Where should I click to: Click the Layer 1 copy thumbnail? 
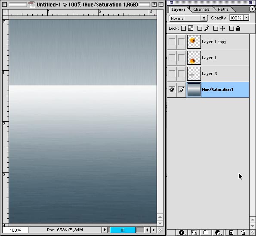(194, 42)
